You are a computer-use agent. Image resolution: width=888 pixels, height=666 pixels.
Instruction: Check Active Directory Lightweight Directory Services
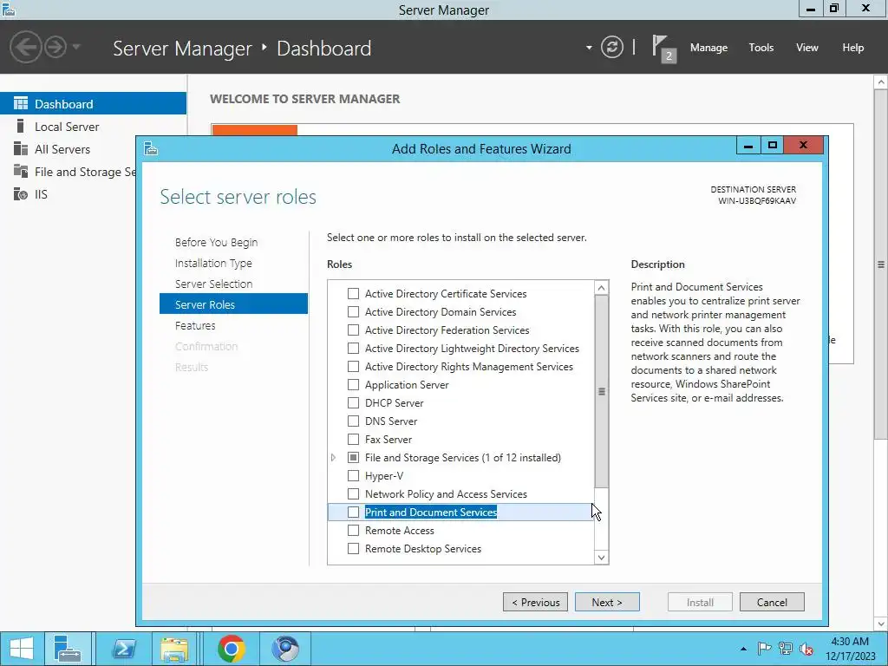(x=353, y=349)
